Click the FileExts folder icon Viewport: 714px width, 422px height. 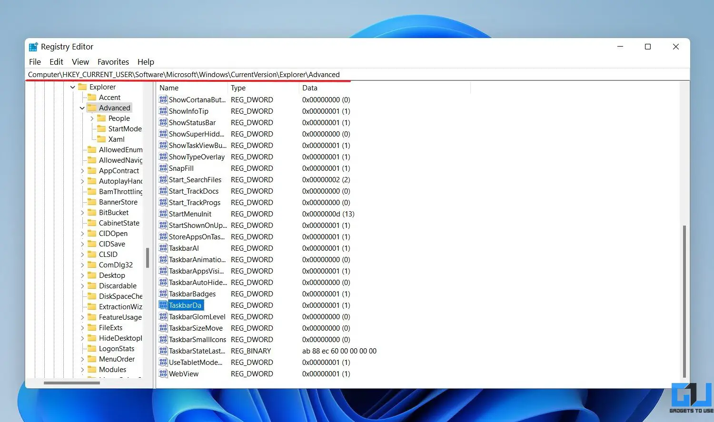92,327
